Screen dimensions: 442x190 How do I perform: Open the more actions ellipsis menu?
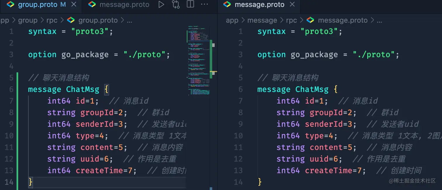coord(205,5)
